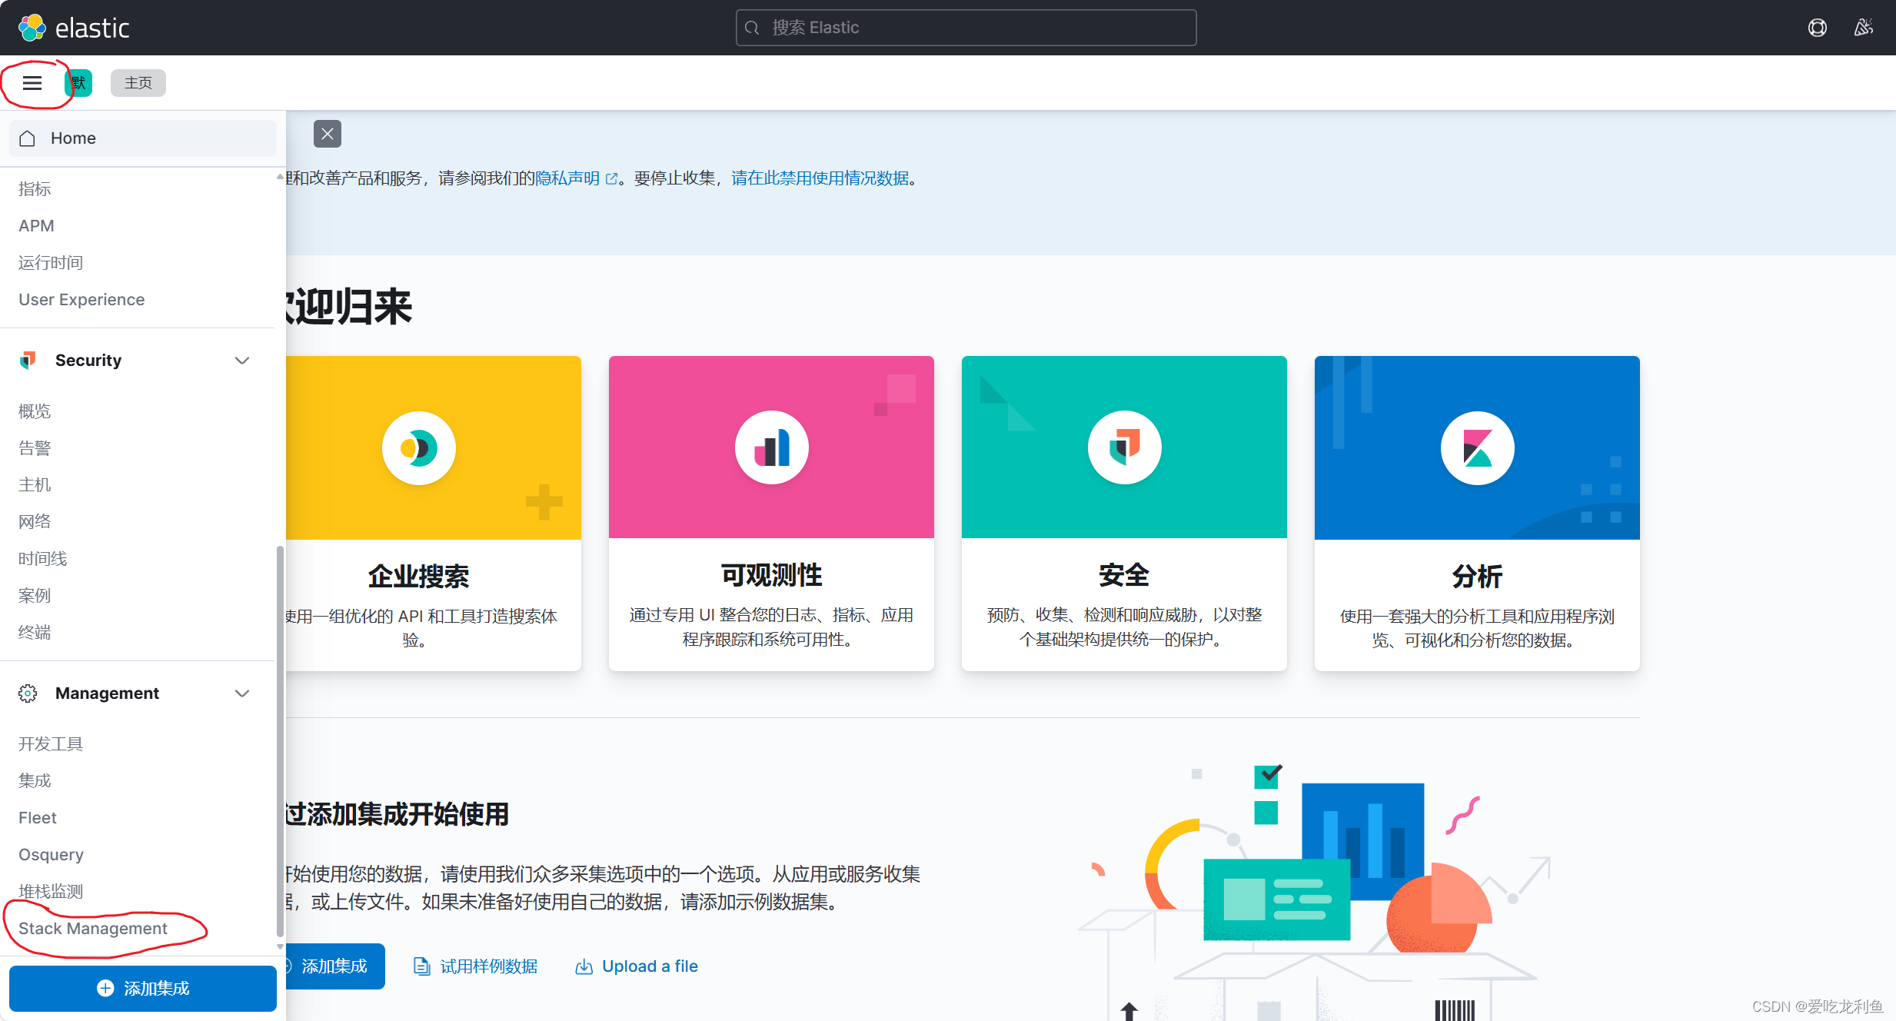Open the 企业搜索 card icon
1896x1021 pixels.
pos(419,448)
